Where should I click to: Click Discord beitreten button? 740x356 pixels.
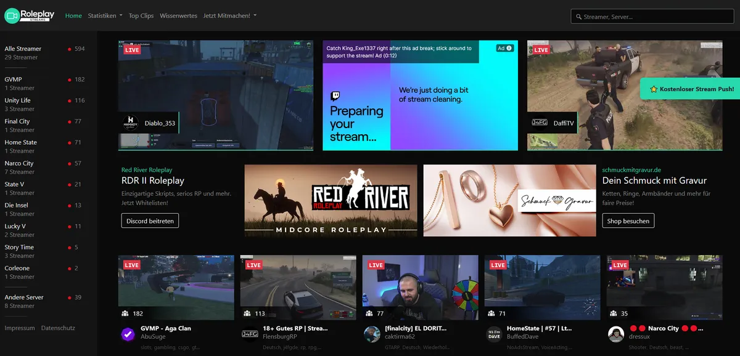point(150,220)
